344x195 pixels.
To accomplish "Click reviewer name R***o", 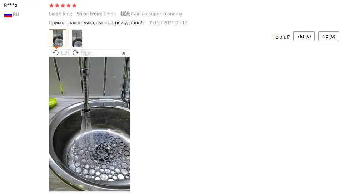I will [x=10, y=5].
